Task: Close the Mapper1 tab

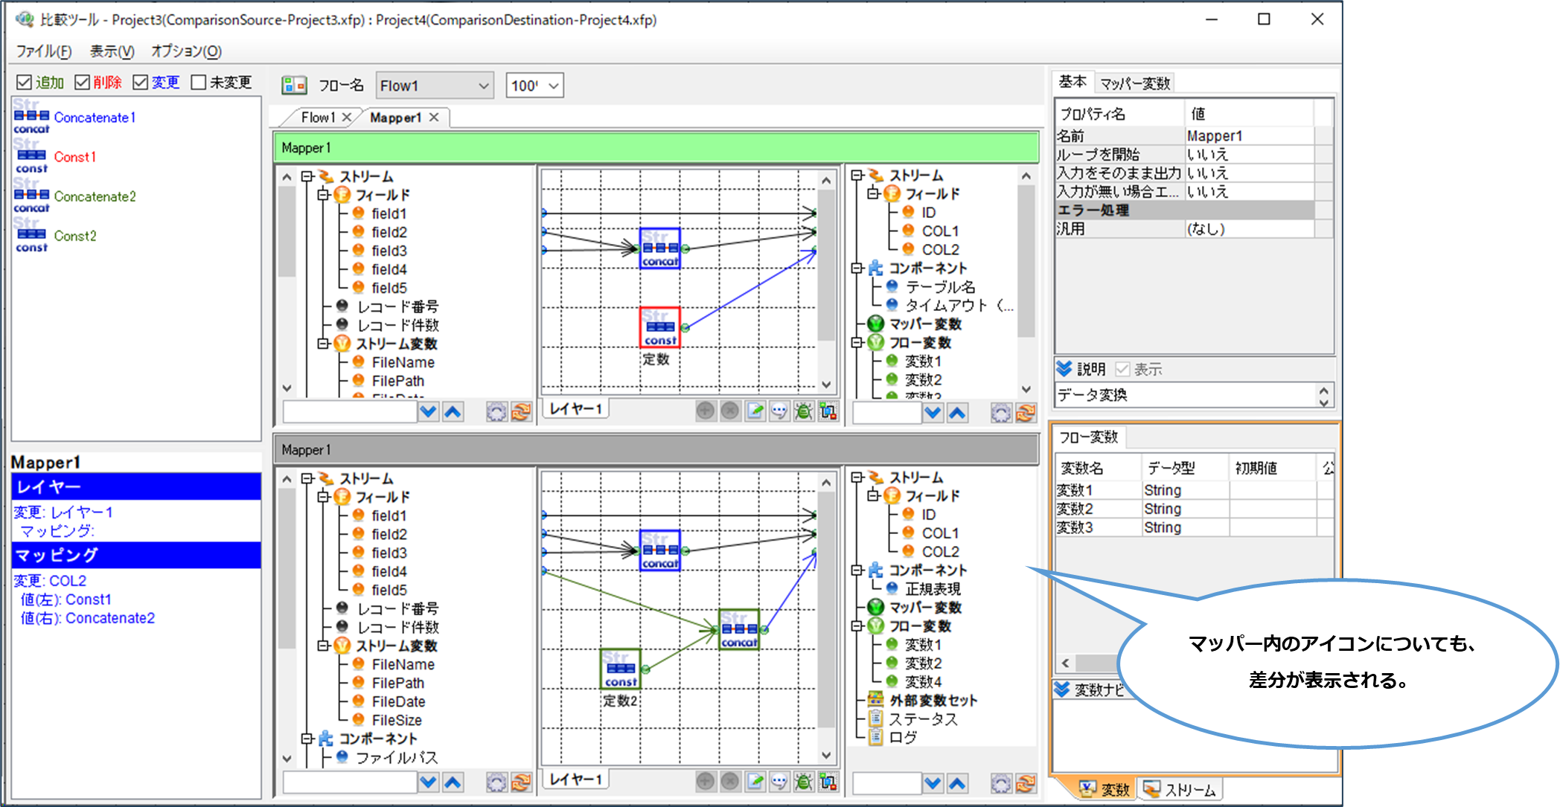Action: pos(434,118)
